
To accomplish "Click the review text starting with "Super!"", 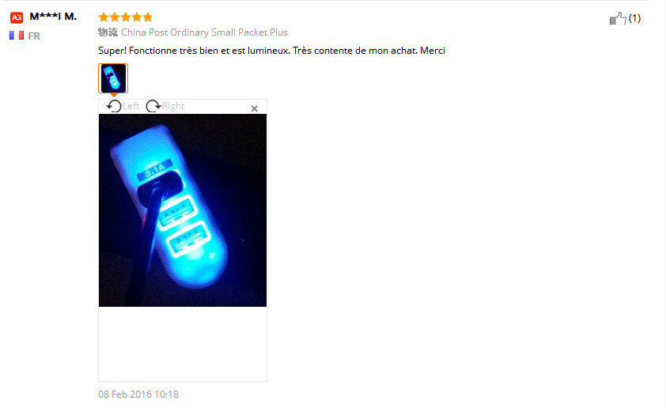I will pyautogui.click(x=271, y=51).
